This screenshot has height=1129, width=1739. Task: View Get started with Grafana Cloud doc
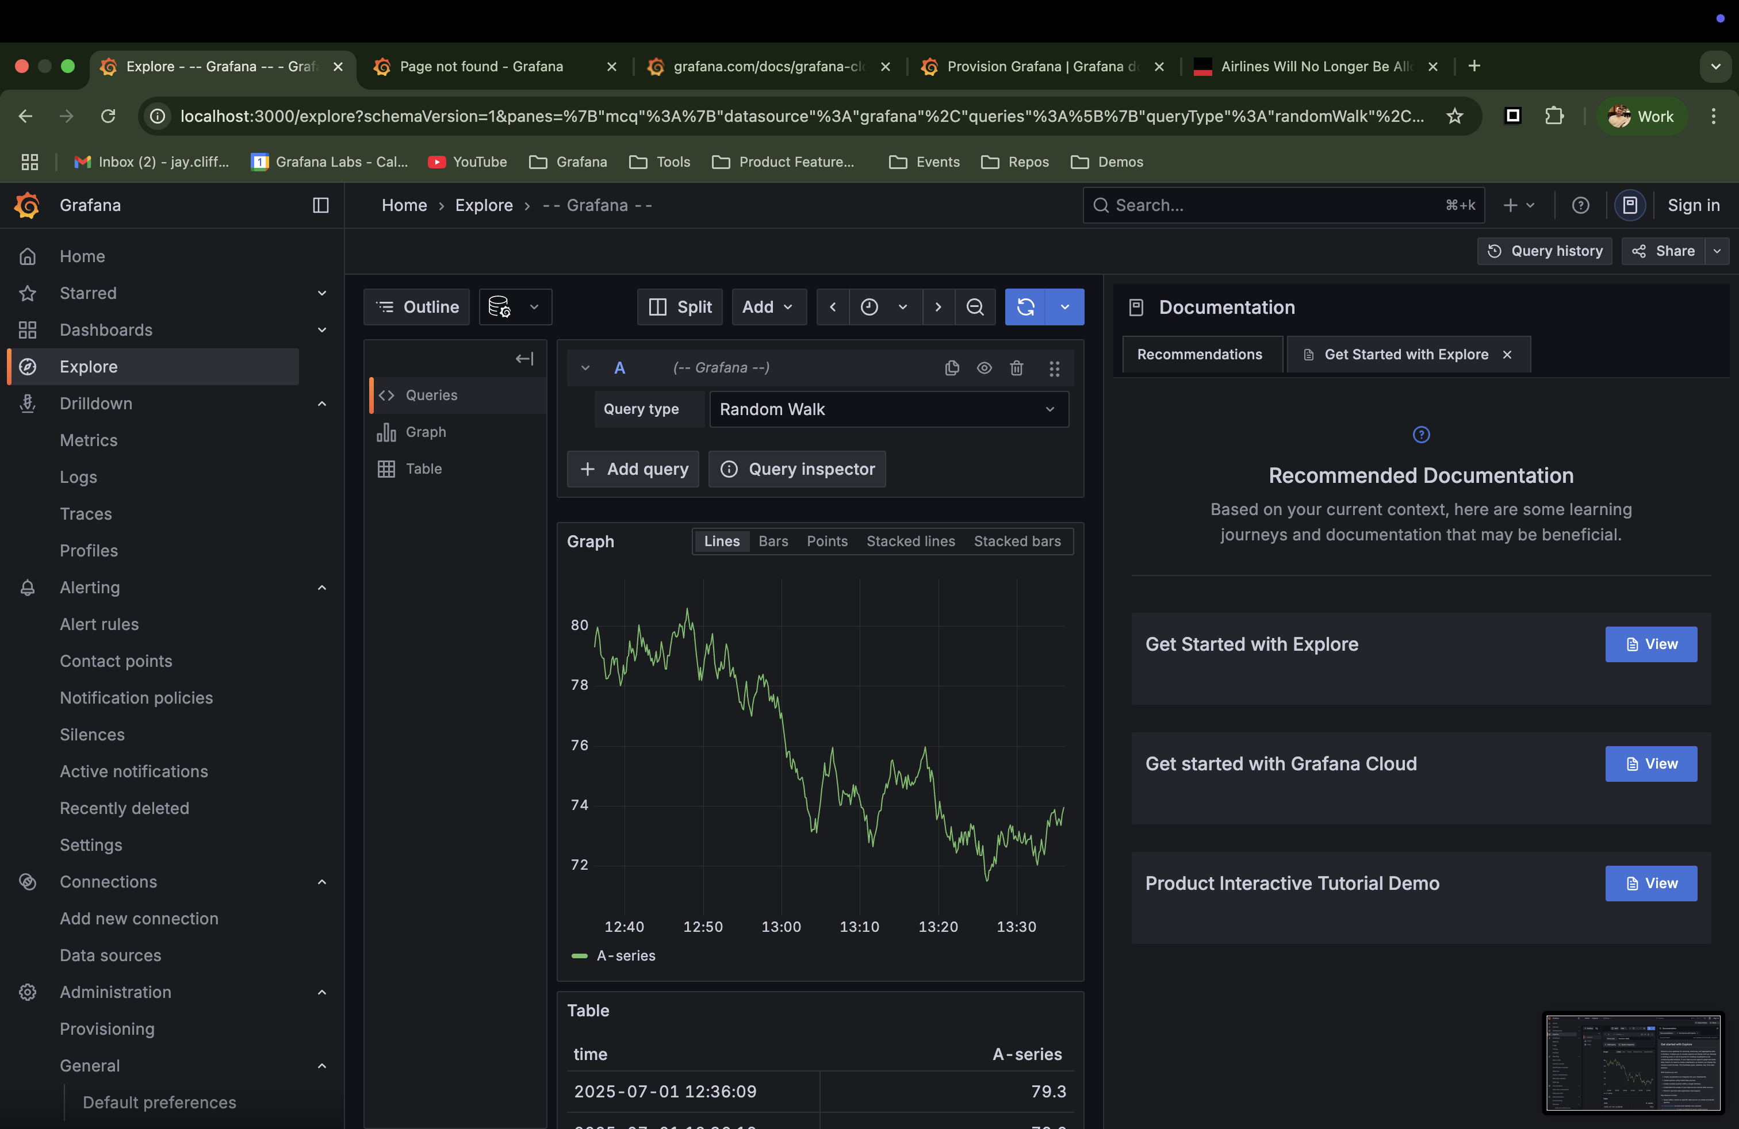point(1650,764)
